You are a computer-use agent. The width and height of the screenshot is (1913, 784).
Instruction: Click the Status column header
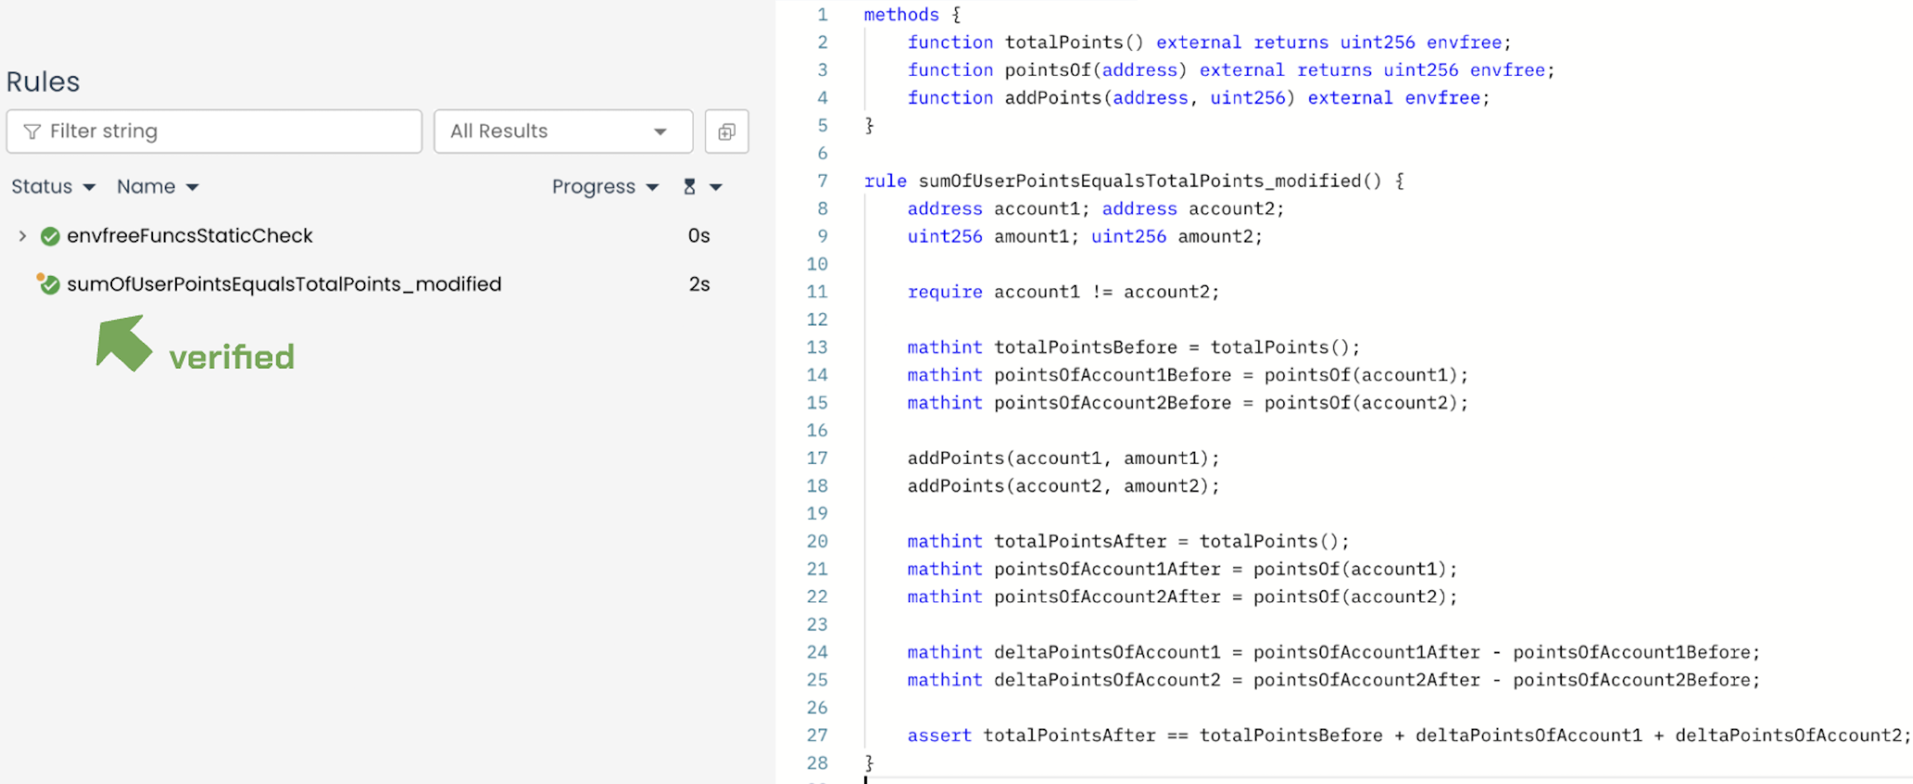pos(41,186)
